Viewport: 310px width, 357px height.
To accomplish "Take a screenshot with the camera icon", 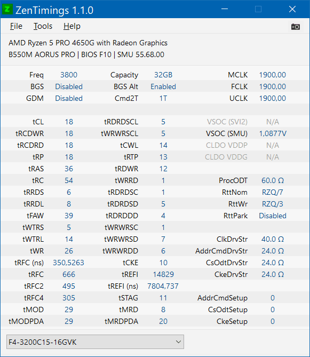I will pos(296,27).
